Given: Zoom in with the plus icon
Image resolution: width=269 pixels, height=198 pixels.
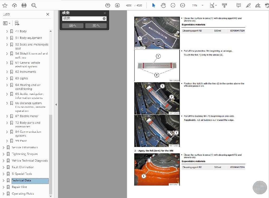Looking at the screenshot, I should tap(182, 6).
